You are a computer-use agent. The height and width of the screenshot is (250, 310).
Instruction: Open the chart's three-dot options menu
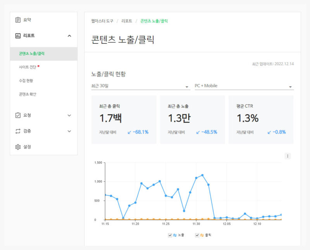pos(288,156)
